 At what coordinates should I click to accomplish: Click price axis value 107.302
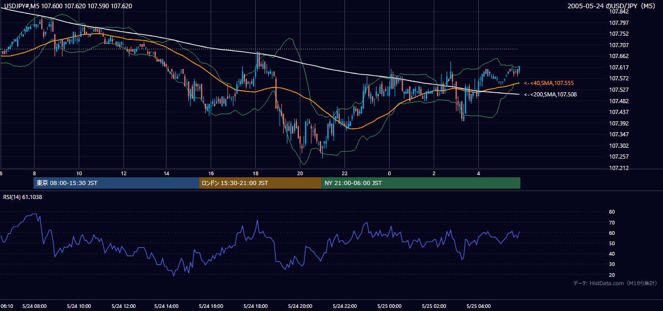coord(618,146)
